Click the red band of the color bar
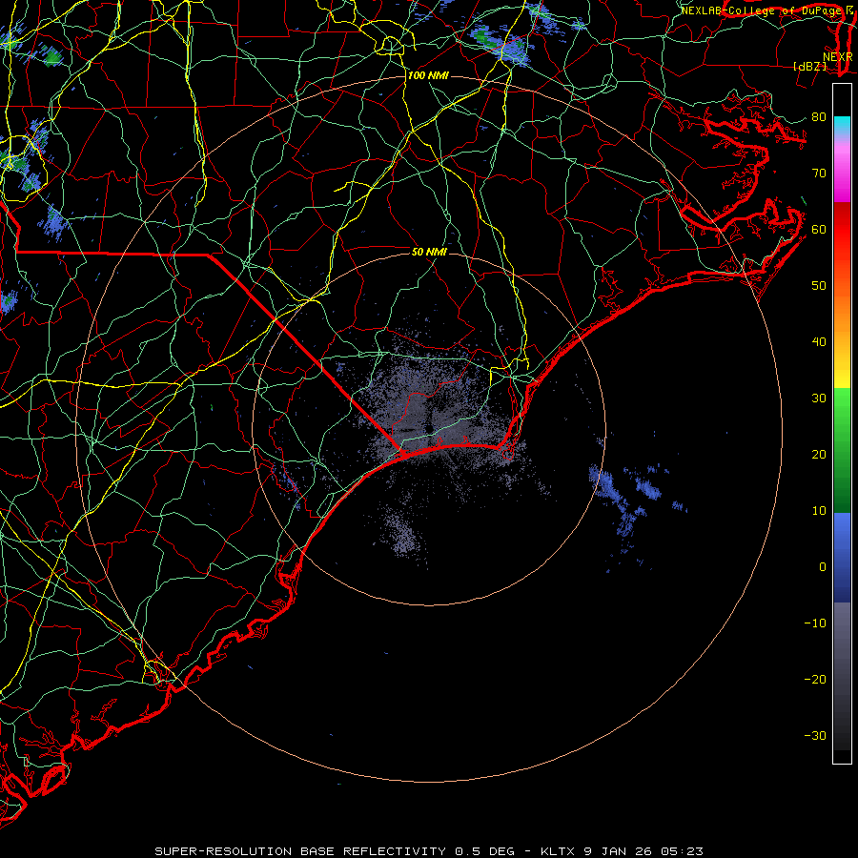Viewport: 858px width, 858px height. 842,230
